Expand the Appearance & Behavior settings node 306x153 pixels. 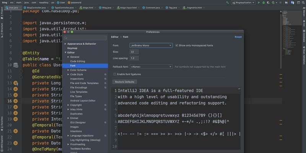65,44
